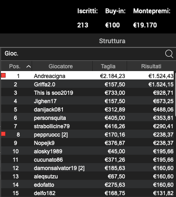Pick Nopejk9 from the list
Screen dimensions: 176x197
87,143
